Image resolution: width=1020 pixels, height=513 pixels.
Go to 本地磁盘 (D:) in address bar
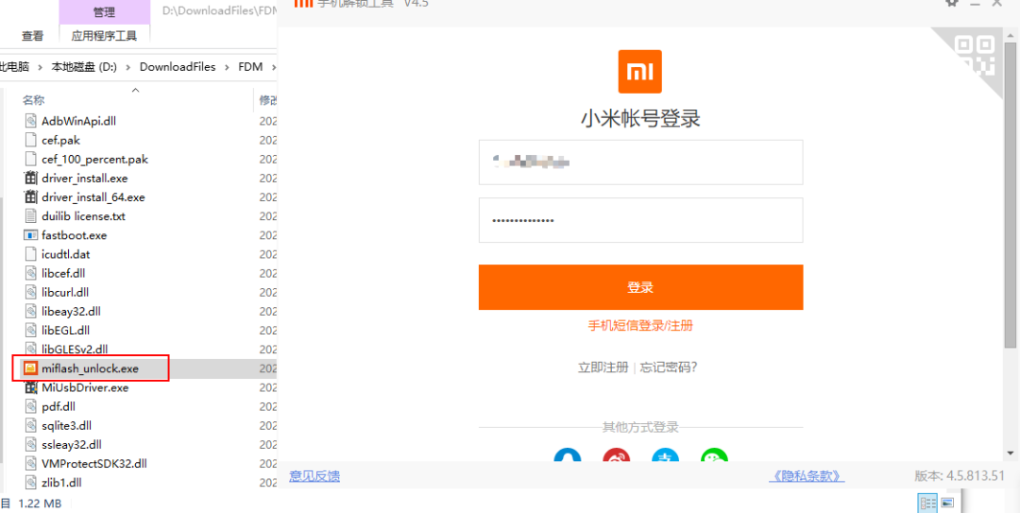click(84, 67)
